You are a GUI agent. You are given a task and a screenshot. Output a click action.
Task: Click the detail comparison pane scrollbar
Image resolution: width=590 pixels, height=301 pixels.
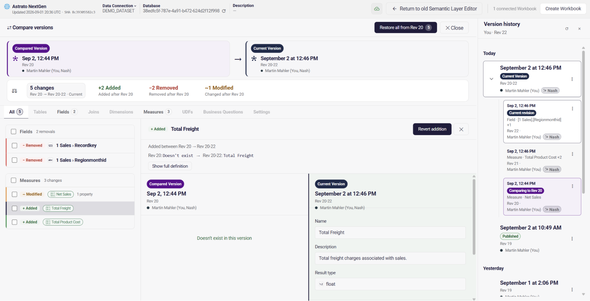click(x=474, y=217)
